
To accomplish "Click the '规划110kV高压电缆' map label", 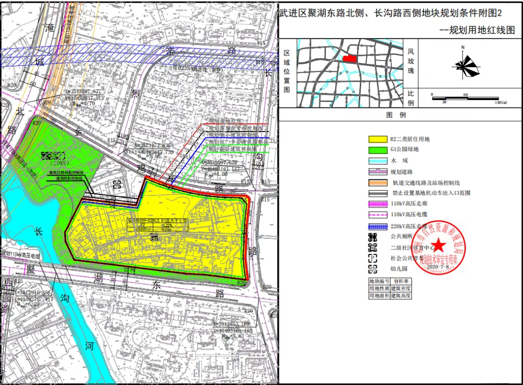I will pyautogui.click(x=20, y=254).
